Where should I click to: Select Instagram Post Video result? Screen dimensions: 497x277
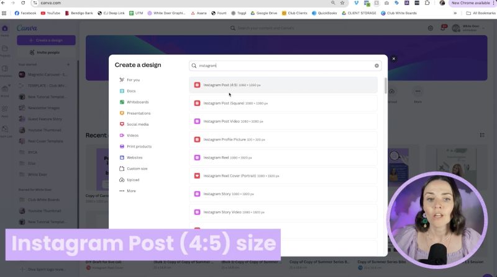pos(283,121)
